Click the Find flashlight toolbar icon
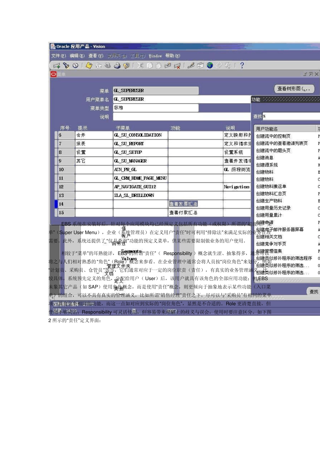This screenshot has width=320, height=453. (x=66, y=65)
